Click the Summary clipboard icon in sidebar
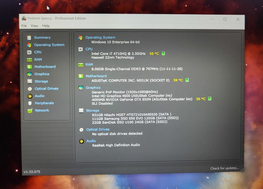 click(29, 38)
